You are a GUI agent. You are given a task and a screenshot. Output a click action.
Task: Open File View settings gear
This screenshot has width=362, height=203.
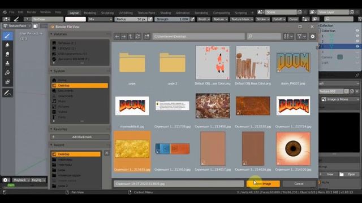313,36
